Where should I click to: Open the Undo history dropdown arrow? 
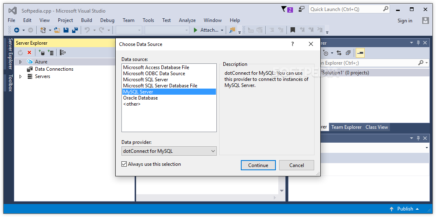95,30
